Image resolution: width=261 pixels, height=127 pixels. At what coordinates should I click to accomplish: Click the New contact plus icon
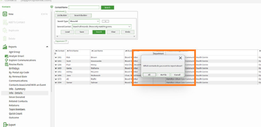(x=5, y=14)
